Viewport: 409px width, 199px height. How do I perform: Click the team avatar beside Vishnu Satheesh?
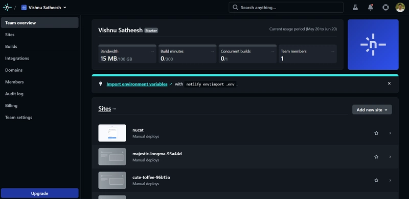(x=24, y=8)
